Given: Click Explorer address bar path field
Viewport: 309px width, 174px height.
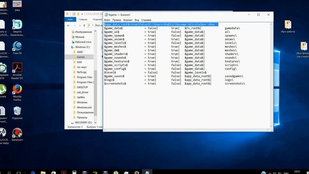Looking at the screenshot, I should [95, 26].
